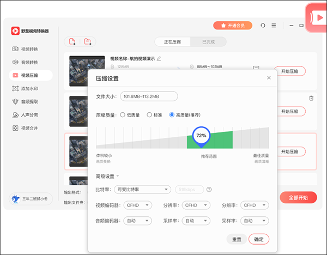Switch to the 已完成 tab
This screenshot has width=327, height=255.
(208, 42)
